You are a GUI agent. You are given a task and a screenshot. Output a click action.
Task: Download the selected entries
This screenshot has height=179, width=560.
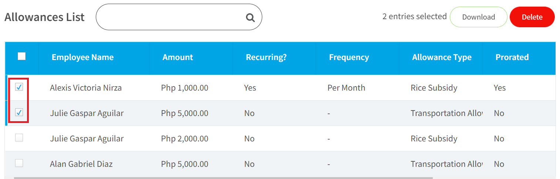pyautogui.click(x=478, y=17)
